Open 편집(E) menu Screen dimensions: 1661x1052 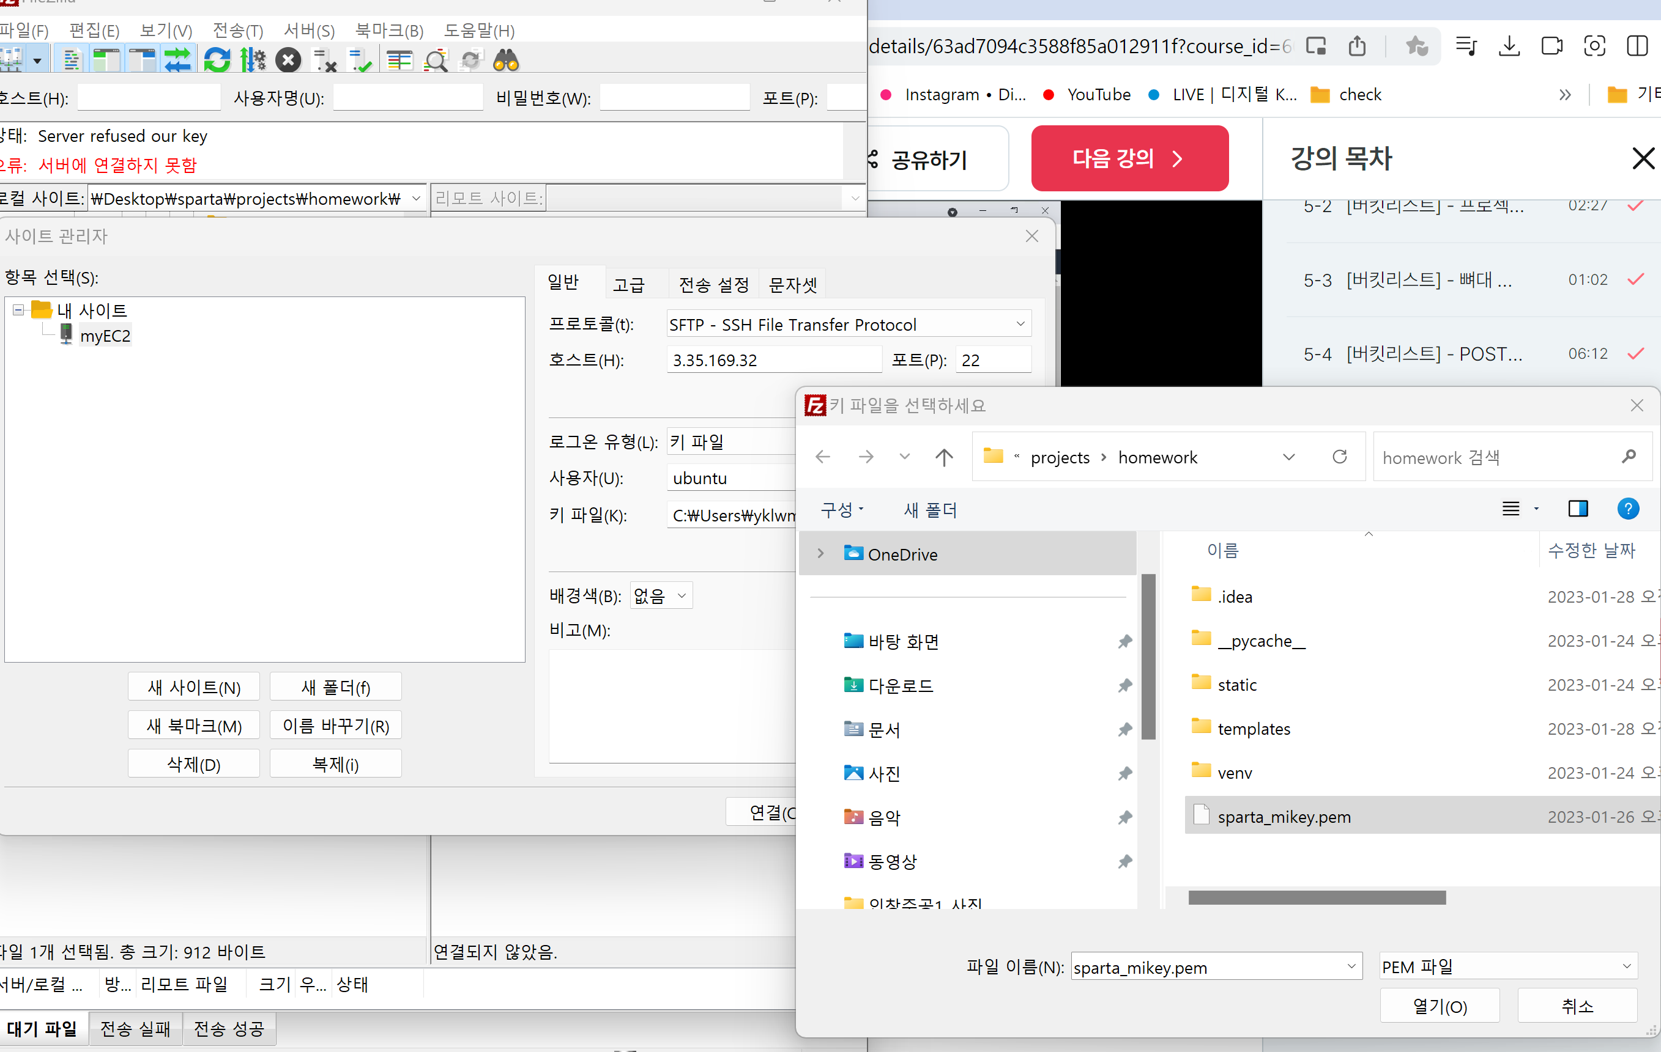pos(94,31)
